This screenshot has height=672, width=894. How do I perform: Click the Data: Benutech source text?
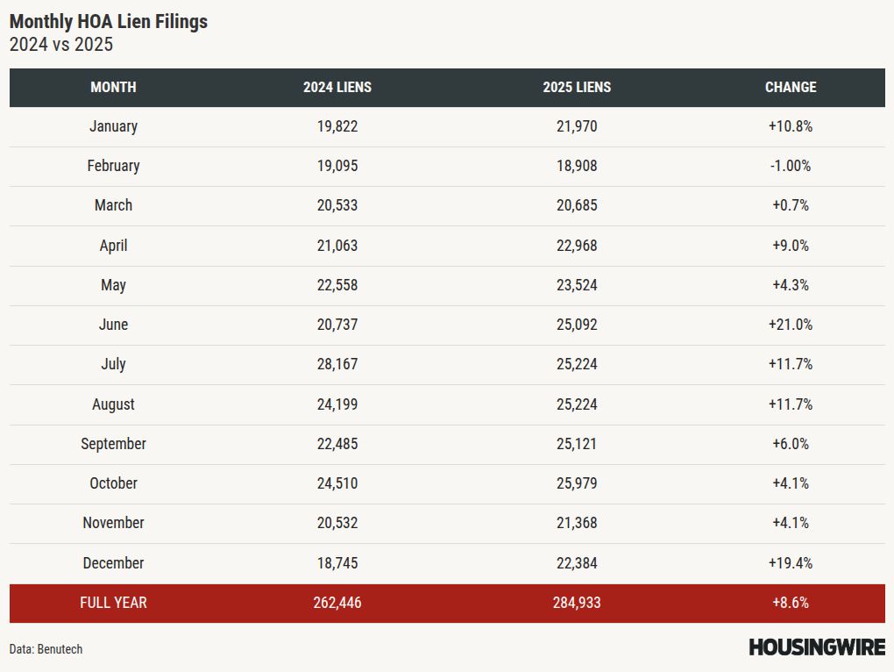[46, 649]
